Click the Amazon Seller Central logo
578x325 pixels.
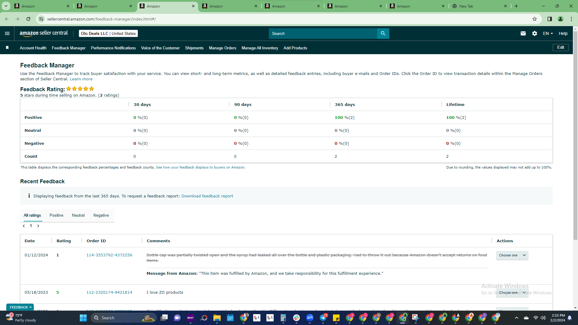click(x=44, y=33)
